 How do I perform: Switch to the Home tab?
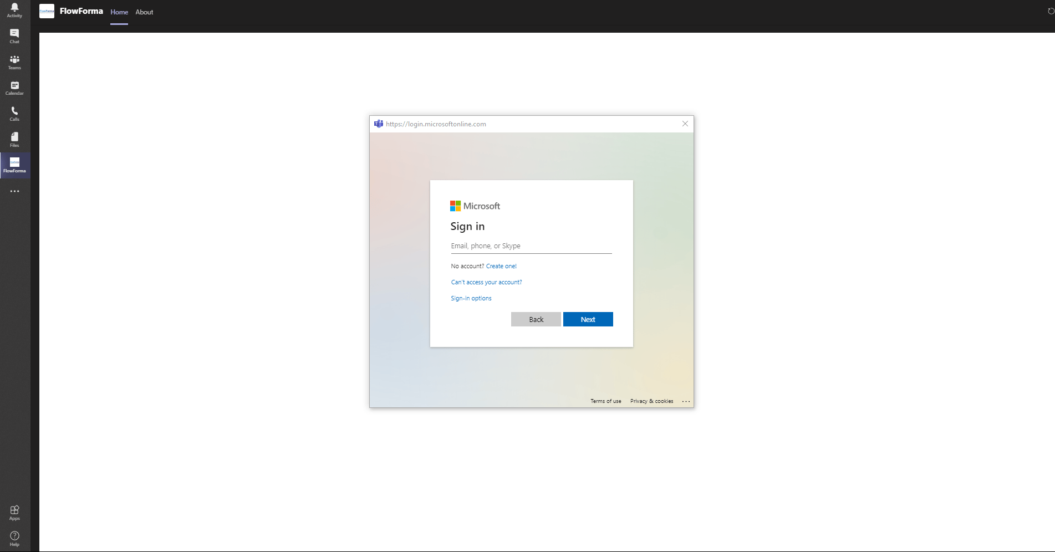coord(119,12)
